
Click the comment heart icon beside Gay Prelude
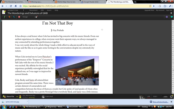[x=102, y=30]
